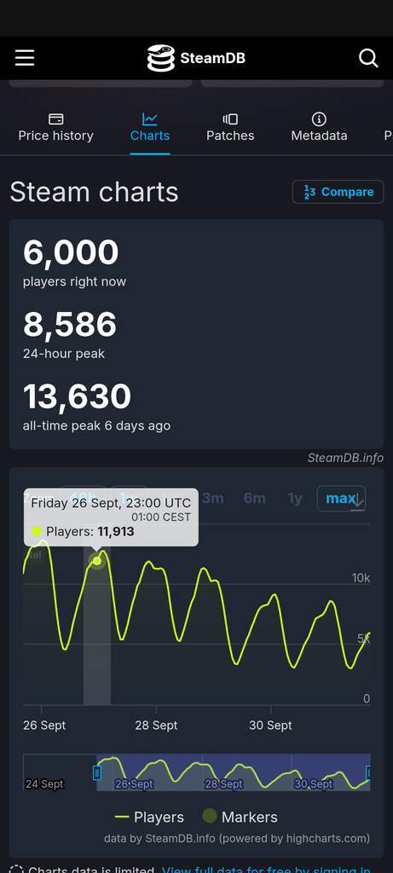Select the 1y zoom range
The image size is (393, 873).
click(x=295, y=498)
